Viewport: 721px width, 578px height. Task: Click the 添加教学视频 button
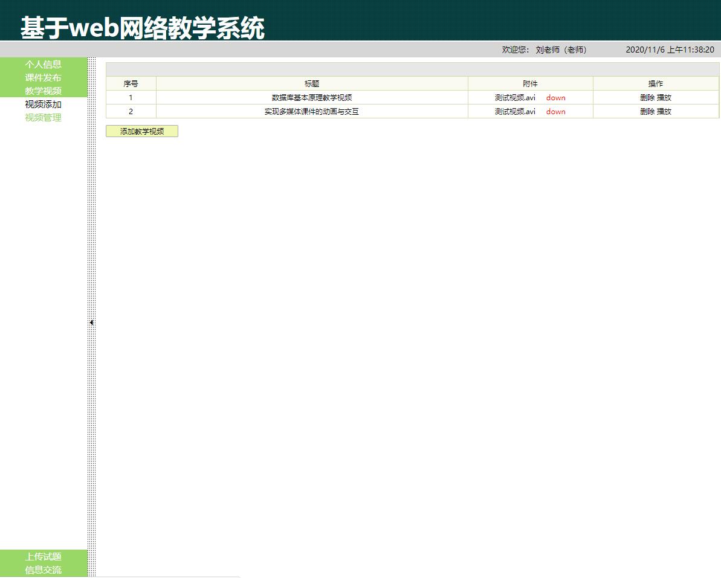click(x=142, y=131)
